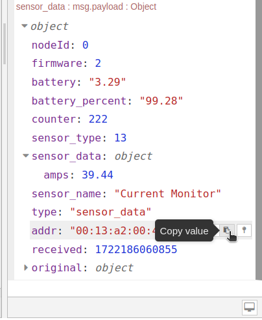Collapse the top-level object triangle
Image resolution: width=262 pixels, height=320 pixels.
(x=25, y=26)
